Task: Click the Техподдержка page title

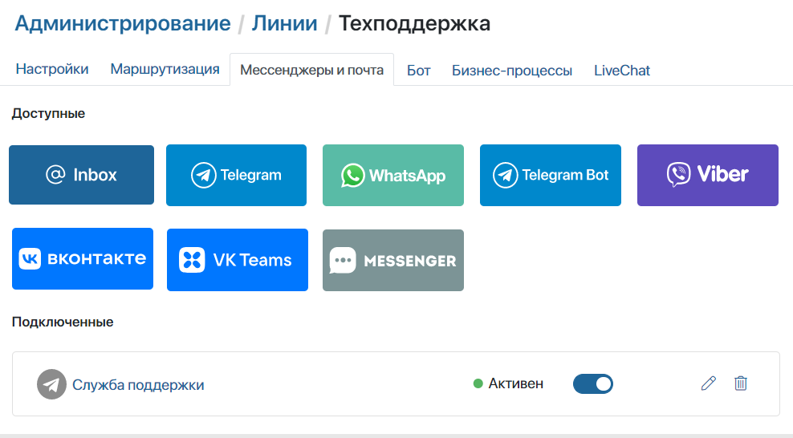Action: tap(414, 23)
